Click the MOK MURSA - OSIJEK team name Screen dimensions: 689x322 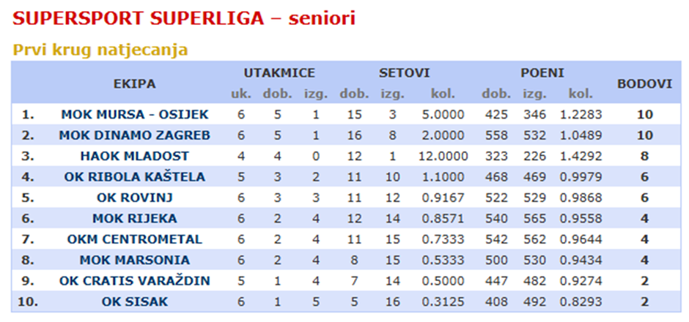(x=135, y=114)
